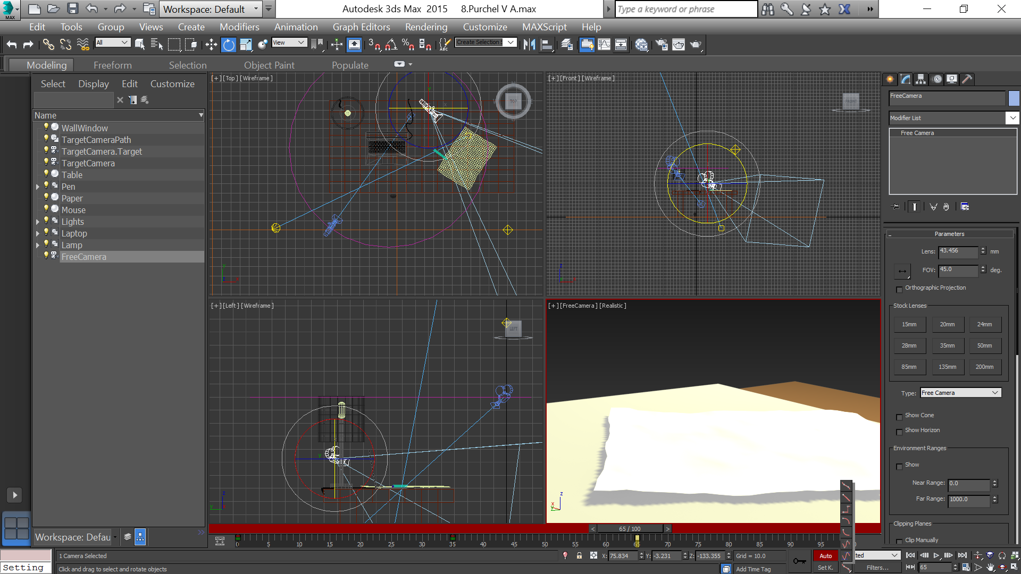Enable Show Horizon checkbox
The height and width of the screenshot is (574, 1021).
900,431
